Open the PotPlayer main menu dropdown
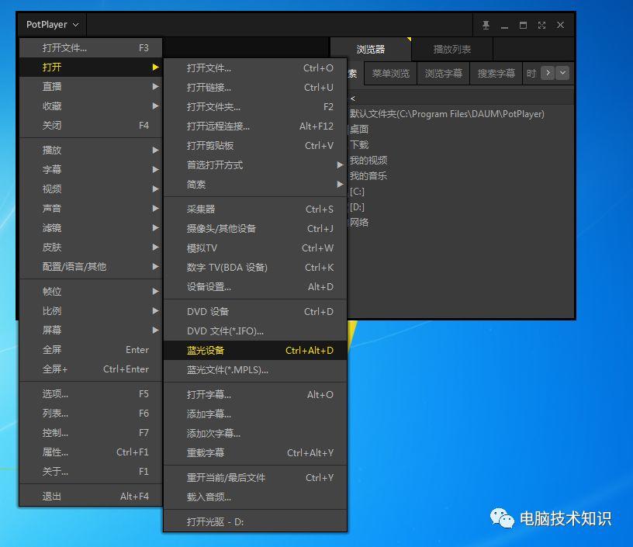Screen dimensions: 633x547 coord(52,25)
